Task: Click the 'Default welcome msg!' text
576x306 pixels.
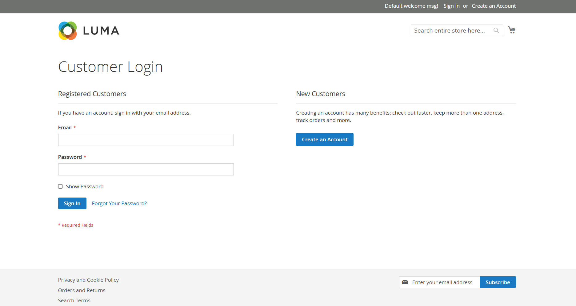Action: 411,6
